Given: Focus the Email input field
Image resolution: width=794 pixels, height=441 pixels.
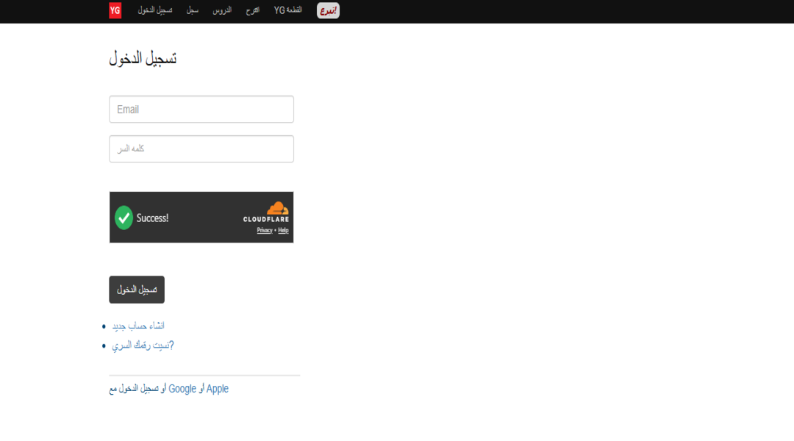Looking at the screenshot, I should coord(201,110).
